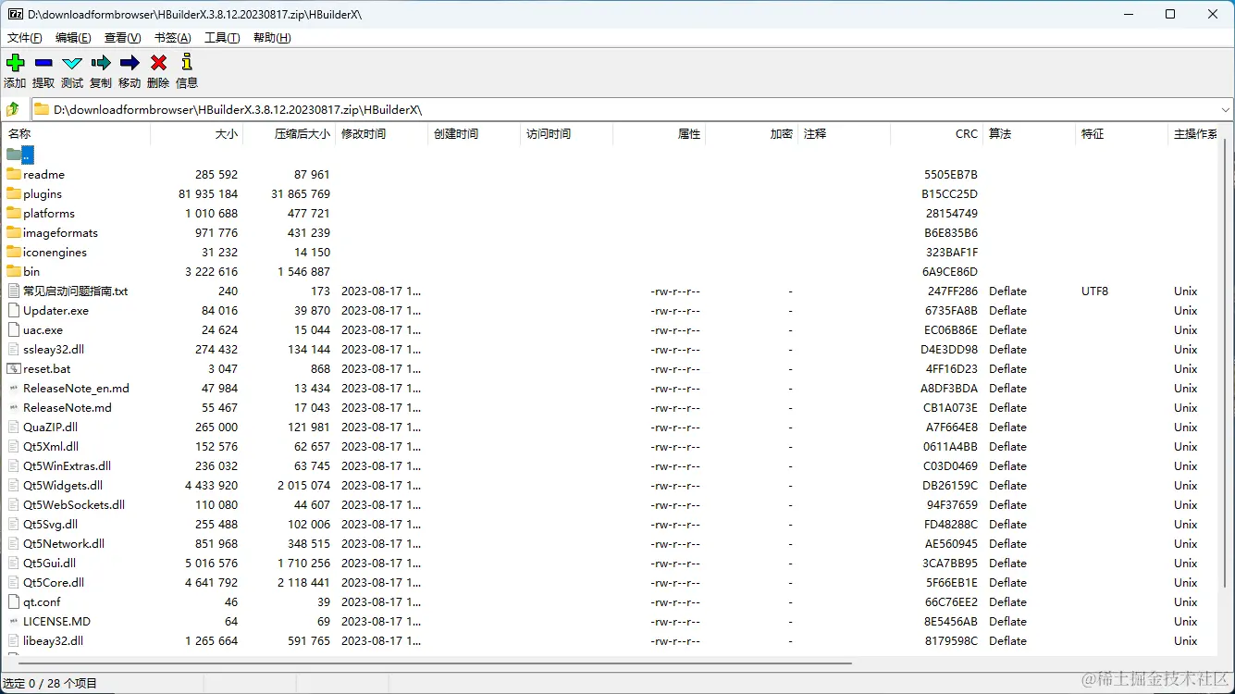
Task: Click the uac.exe file icon
Action: [x=14, y=329]
